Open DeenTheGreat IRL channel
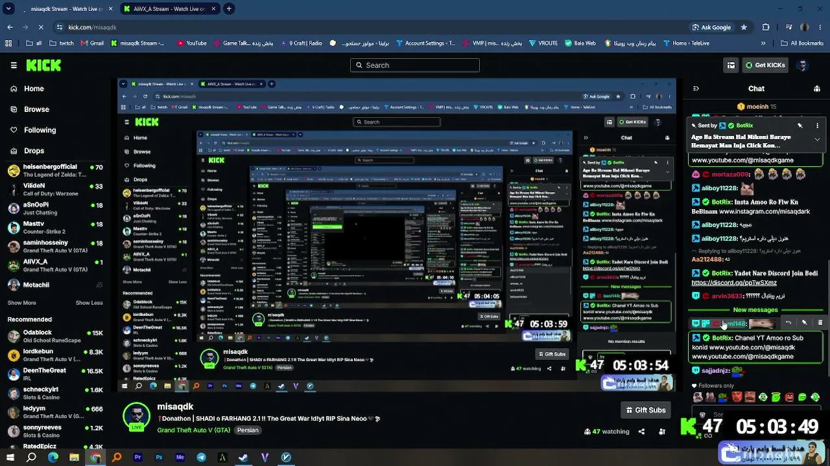This screenshot has width=830, height=466. 55,374
